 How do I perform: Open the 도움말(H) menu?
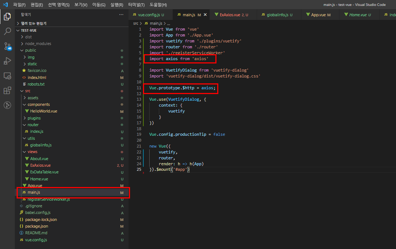pyautogui.click(x=158, y=4)
